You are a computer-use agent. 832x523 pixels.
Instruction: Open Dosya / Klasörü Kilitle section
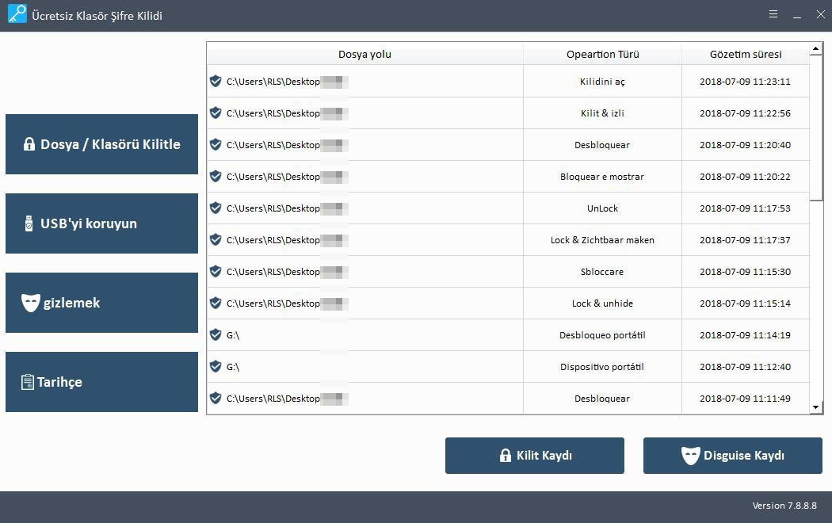tap(101, 144)
